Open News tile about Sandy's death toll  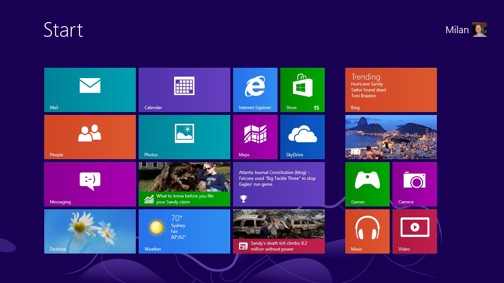click(279, 231)
